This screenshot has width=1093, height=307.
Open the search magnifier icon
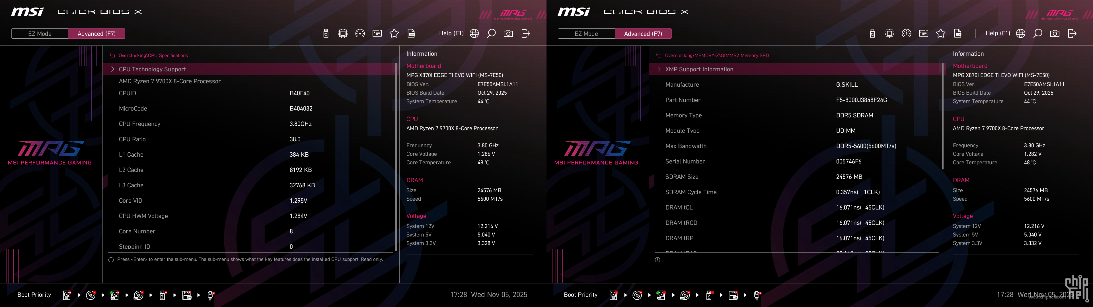(491, 33)
